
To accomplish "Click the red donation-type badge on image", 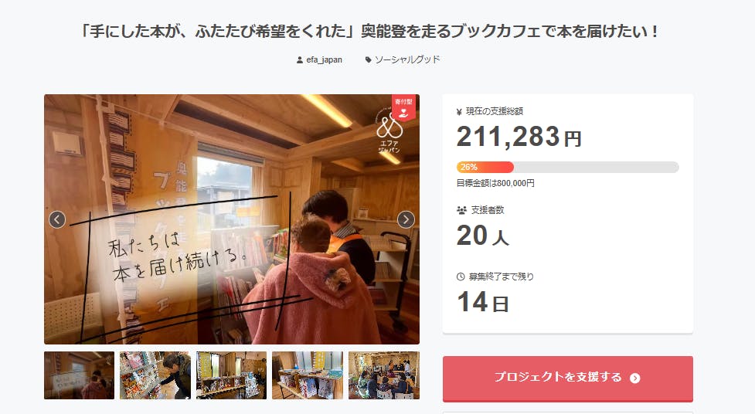I will coord(403,107).
